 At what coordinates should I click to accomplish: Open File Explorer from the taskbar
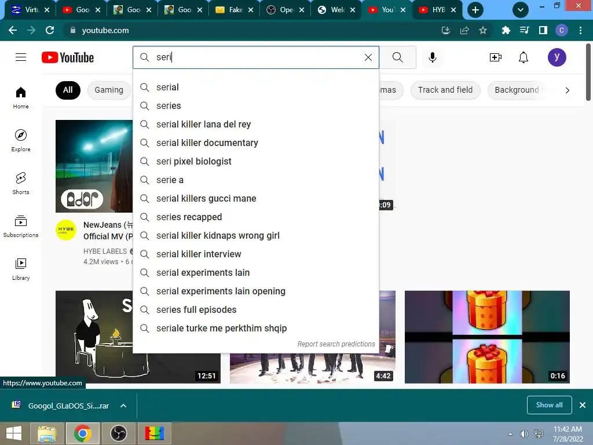tap(47, 433)
